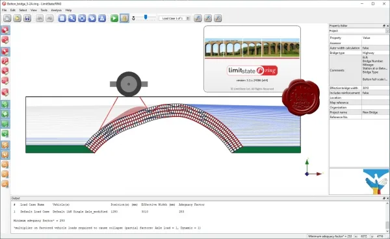Click the bottom orange triangle icon in sidebar

(5, 184)
